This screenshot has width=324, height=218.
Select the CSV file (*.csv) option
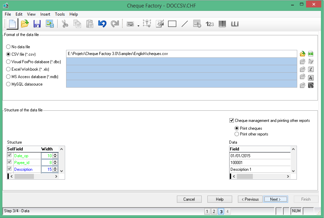tap(8, 54)
